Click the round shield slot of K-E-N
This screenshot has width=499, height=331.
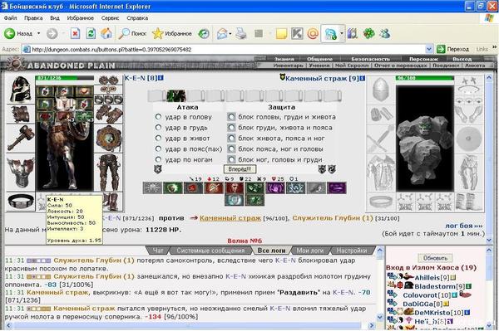pyautogui.click(x=108, y=139)
